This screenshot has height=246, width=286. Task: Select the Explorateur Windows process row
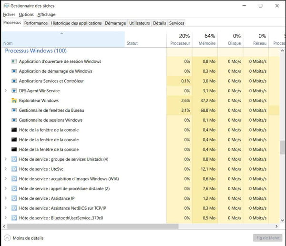pyautogui.click(x=141, y=100)
